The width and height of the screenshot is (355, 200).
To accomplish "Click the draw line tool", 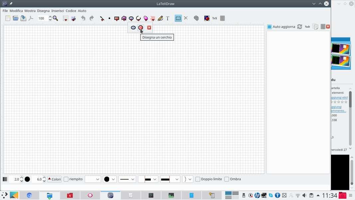I will tap(102, 18).
